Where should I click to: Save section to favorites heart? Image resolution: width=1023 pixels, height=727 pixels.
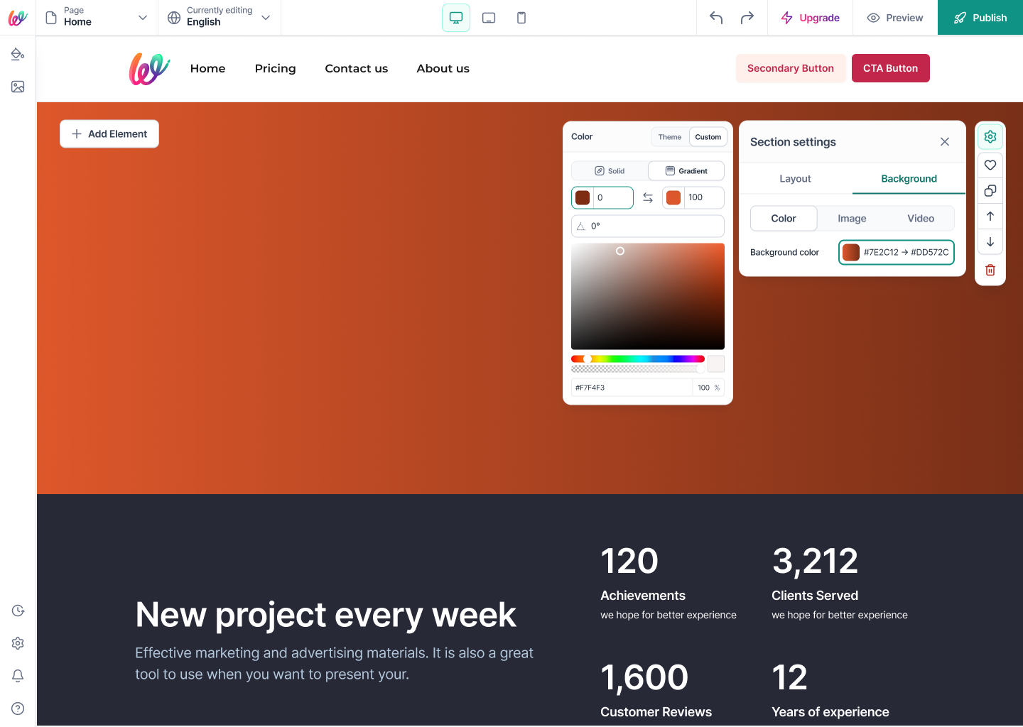[x=990, y=165]
